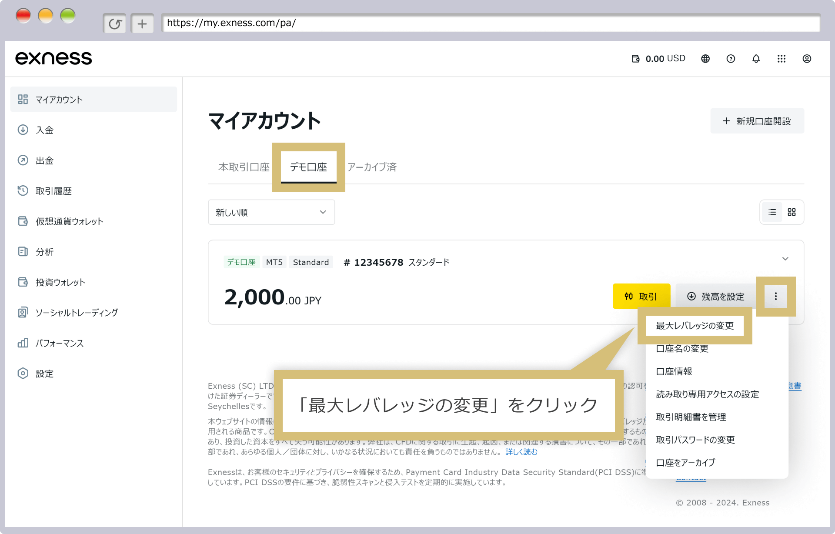
Task: Click account number # 12345678
Action: (374, 262)
